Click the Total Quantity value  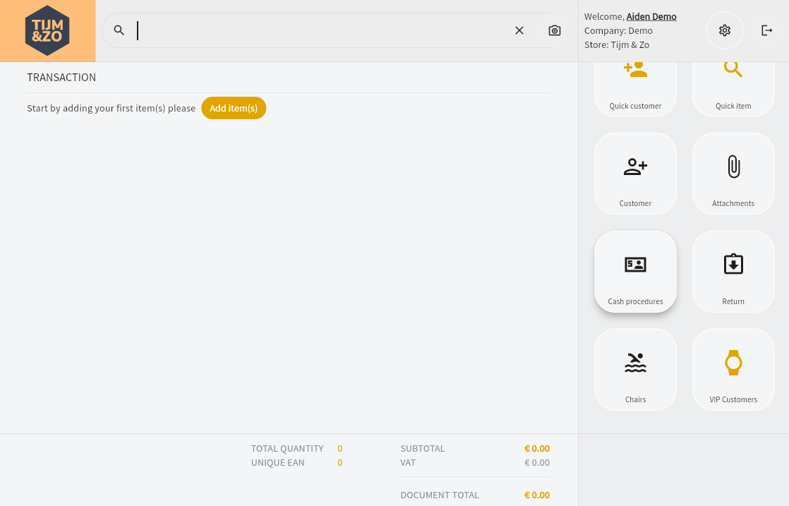coord(340,448)
